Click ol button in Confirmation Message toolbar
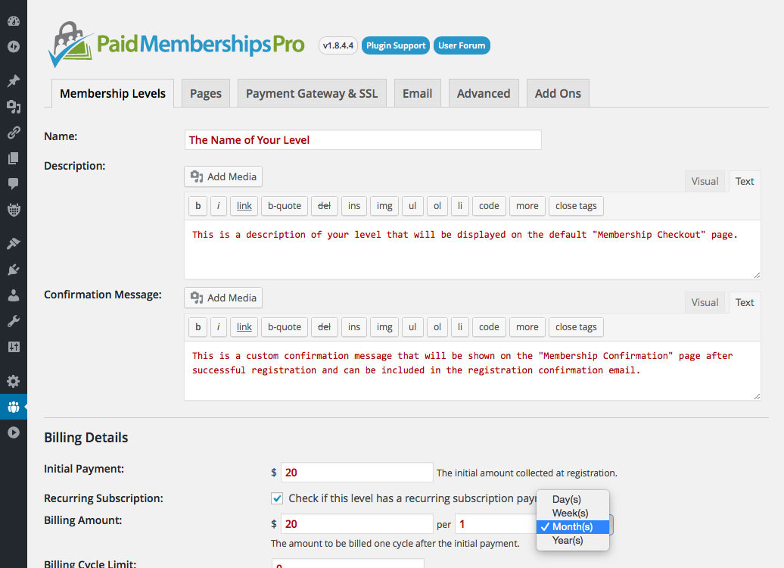This screenshot has width=784, height=568. [437, 326]
